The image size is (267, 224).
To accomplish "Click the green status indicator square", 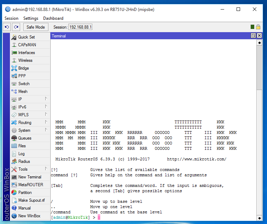I will click(x=252, y=27).
